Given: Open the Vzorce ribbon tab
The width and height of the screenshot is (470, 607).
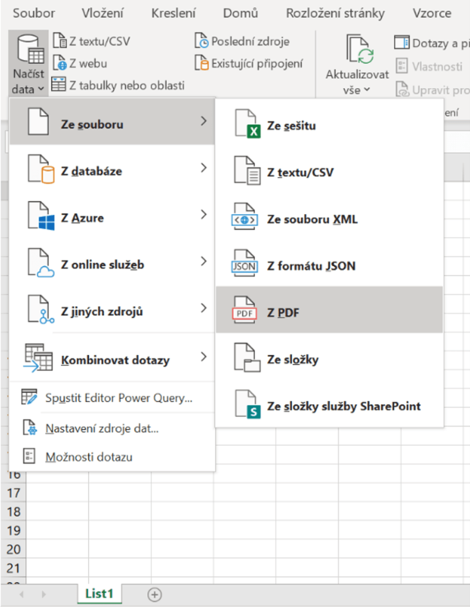Looking at the screenshot, I should pyautogui.click(x=431, y=13).
